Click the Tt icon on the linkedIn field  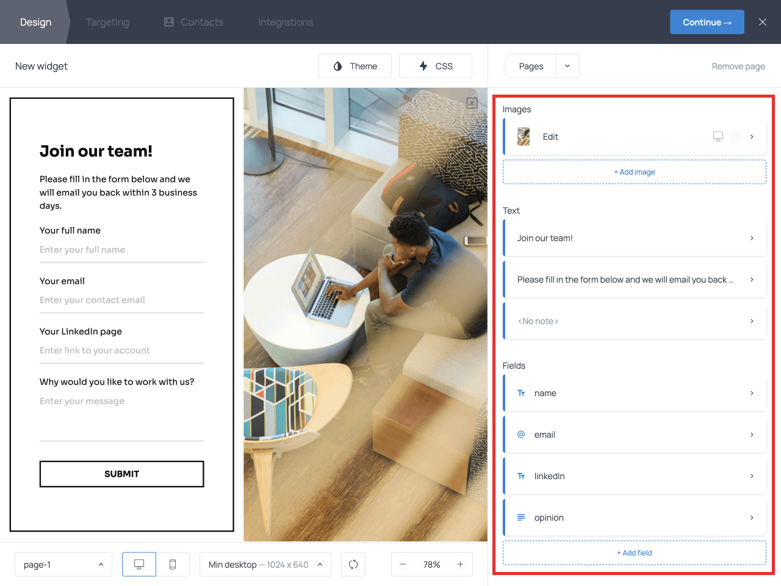tap(520, 476)
